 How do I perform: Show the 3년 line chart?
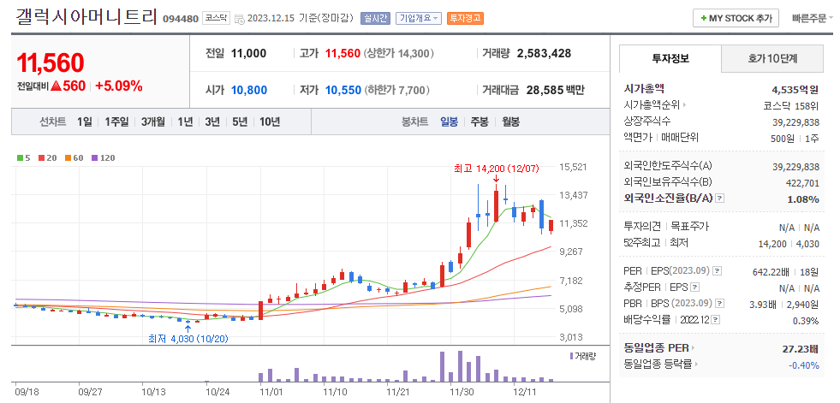click(212, 121)
